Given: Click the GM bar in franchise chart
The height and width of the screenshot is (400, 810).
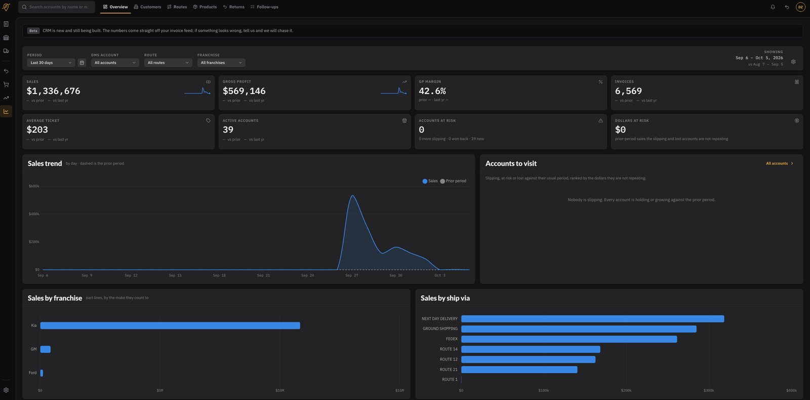Looking at the screenshot, I should (x=45, y=349).
